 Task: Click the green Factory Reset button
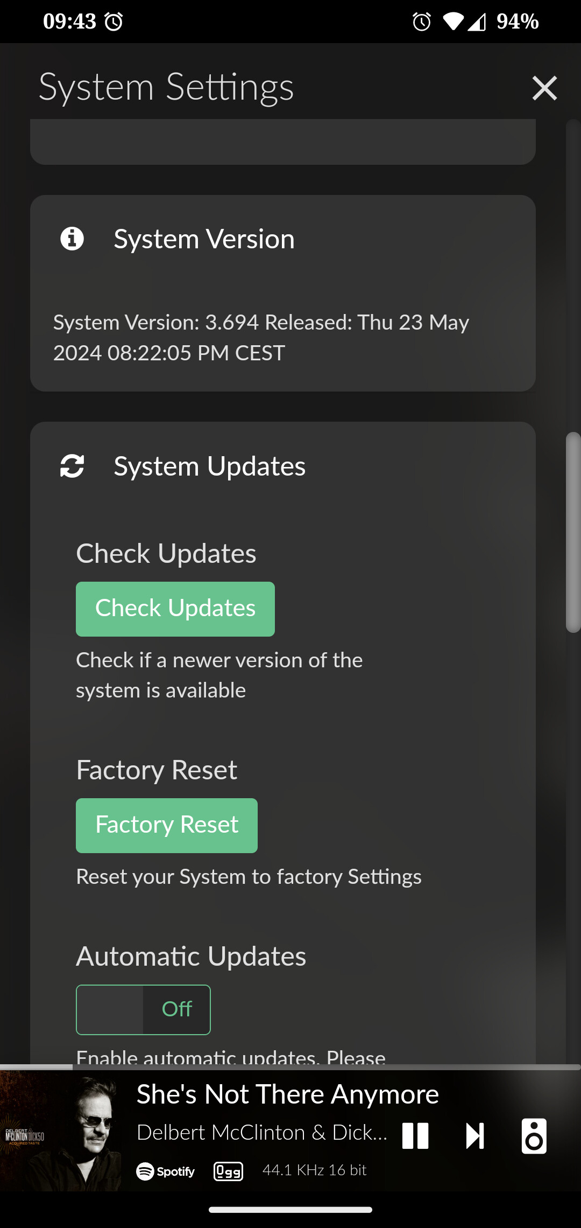pos(167,826)
